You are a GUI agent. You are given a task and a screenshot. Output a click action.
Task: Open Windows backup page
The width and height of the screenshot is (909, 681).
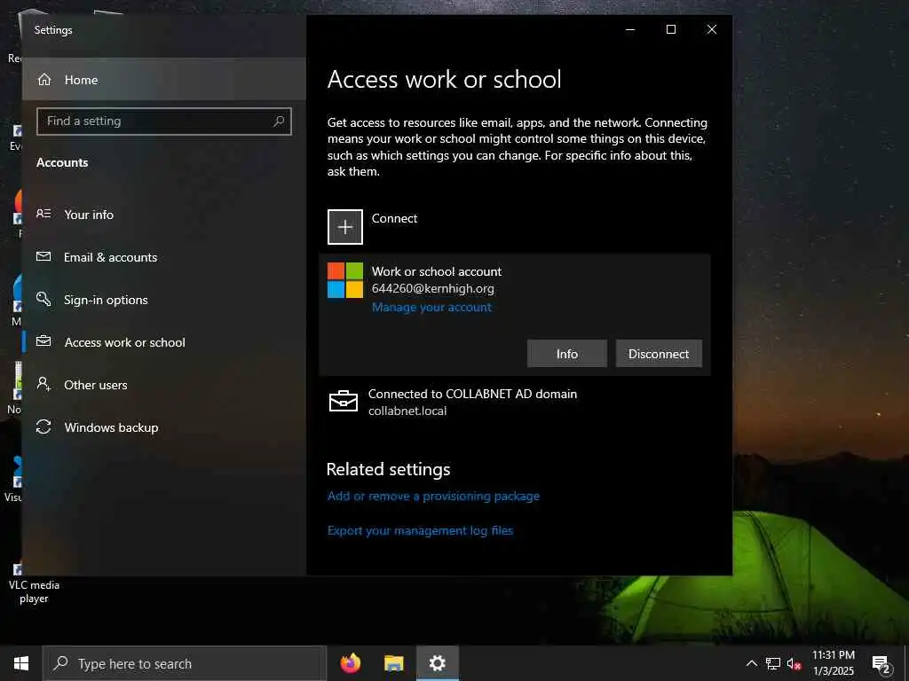tap(164, 427)
